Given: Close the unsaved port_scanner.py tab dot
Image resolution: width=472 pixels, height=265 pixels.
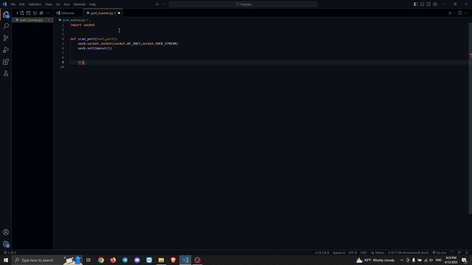Looking at the screenshot, I should click(x=119, y=13).
